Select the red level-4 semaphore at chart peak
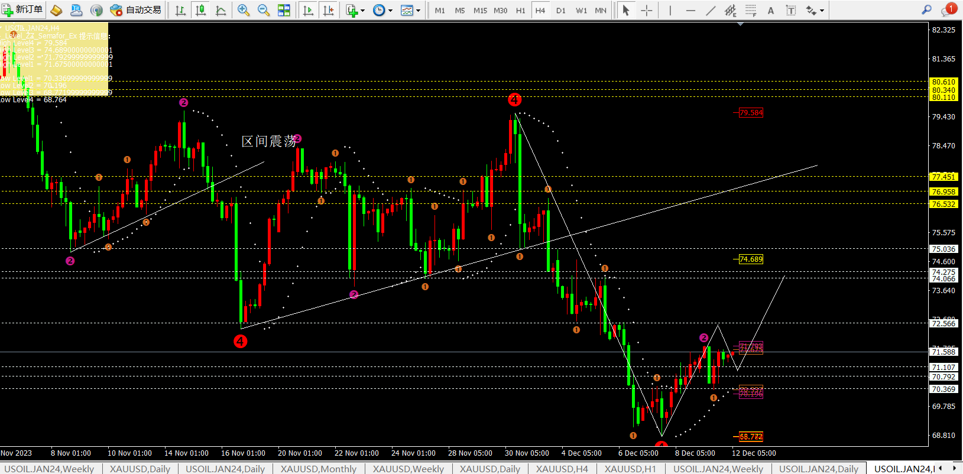Screen dimensions: 963x474 (514, 99)
